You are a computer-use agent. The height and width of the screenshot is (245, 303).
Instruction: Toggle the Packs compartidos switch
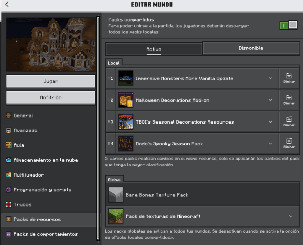pos(288,25)
